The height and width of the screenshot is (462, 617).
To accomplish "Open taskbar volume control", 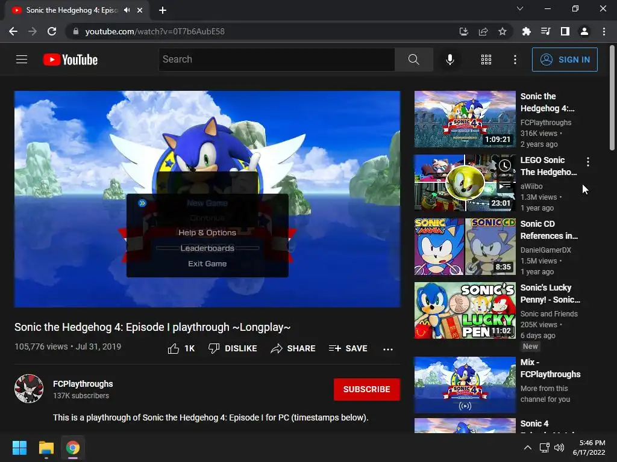I will click(x=559, y=448).
